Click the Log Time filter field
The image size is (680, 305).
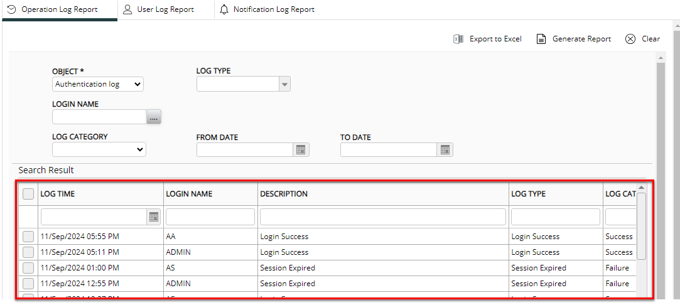point(94,217)
